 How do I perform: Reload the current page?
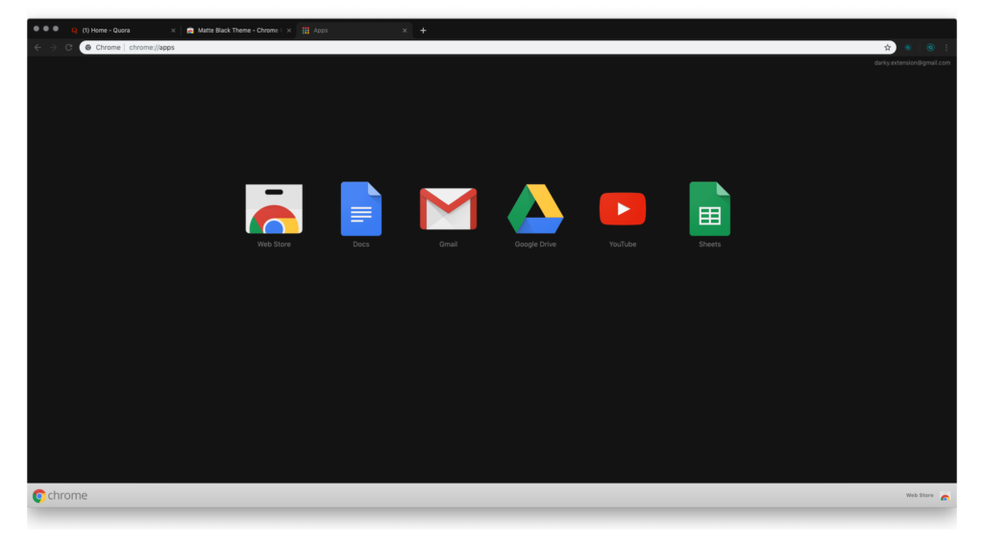coord(68,48)
